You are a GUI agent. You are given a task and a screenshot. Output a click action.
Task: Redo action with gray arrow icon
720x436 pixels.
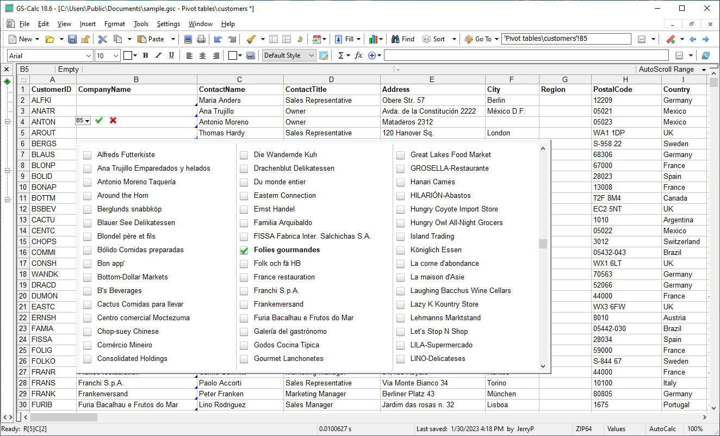point(232,39)
